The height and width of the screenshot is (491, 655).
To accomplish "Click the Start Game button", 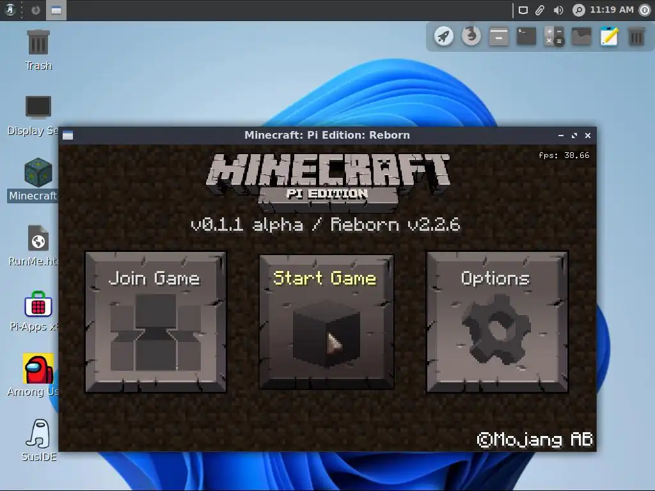I will pyautogui.click(x=326, y=322).
